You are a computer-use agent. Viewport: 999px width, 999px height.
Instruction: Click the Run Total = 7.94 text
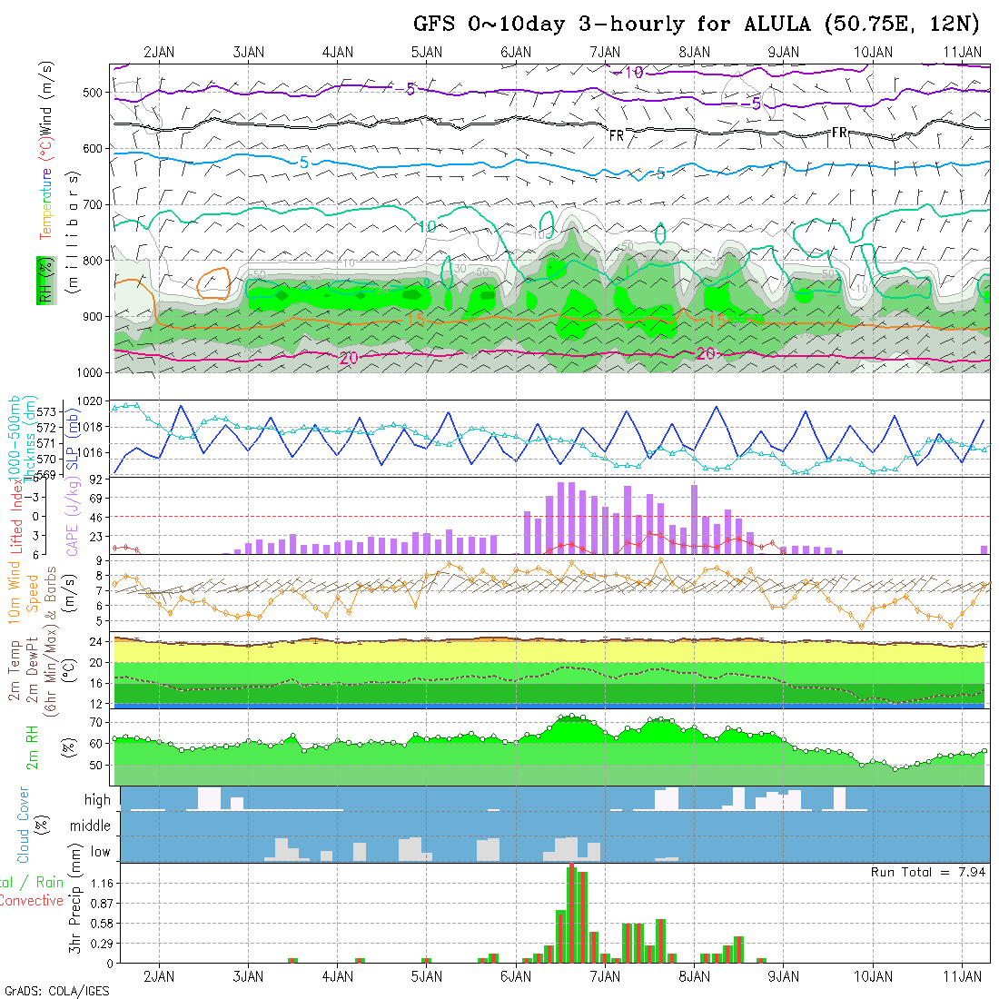(928, 872)
